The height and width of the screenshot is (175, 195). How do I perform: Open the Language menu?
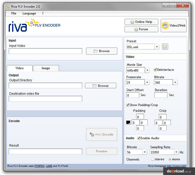29,13
